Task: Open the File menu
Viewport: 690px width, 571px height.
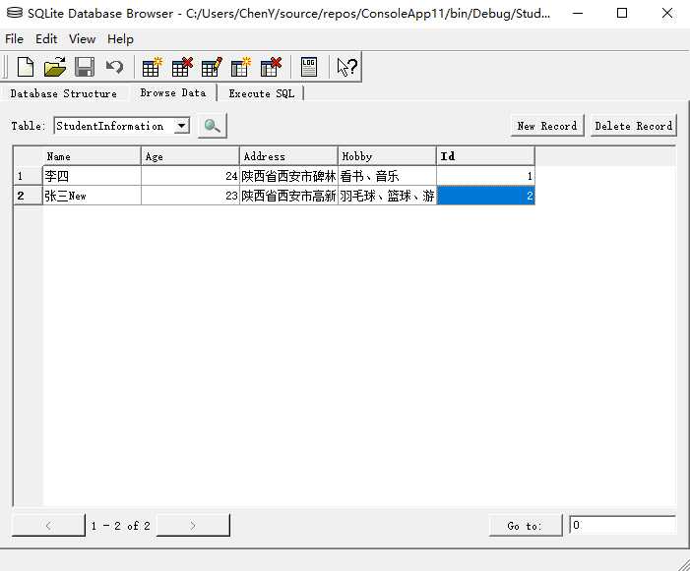Action: pyautogui.click(x=14, y=39)
